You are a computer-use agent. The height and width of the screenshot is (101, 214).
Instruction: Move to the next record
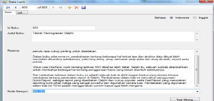pyautogui.click(x=53, y=8)
